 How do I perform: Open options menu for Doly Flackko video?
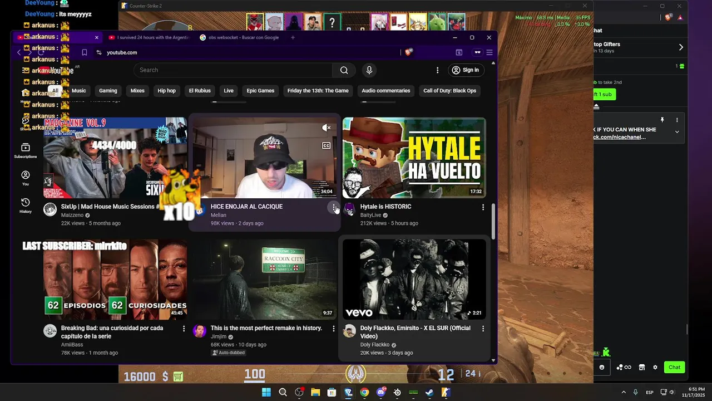483,329
